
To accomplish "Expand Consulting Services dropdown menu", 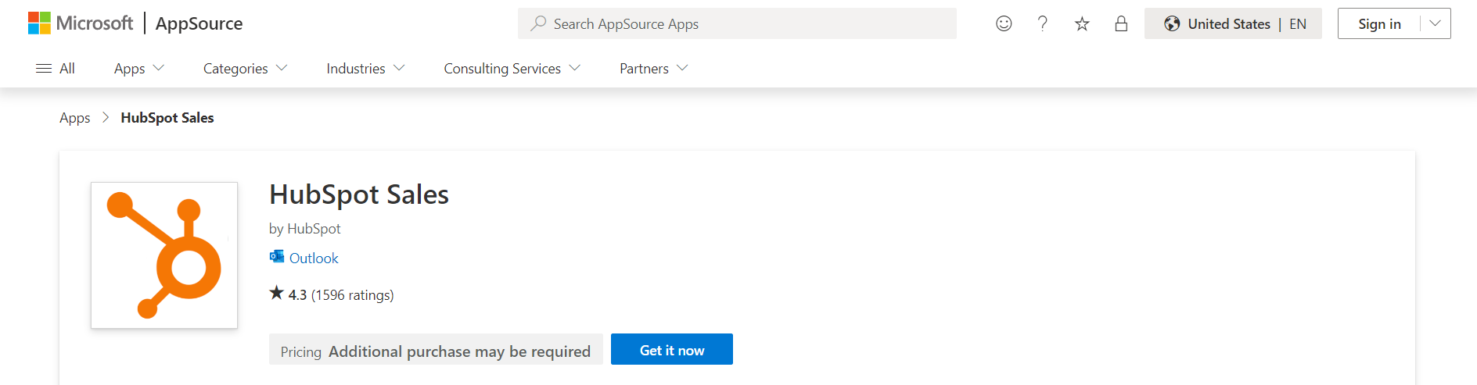I will tap(512, 69).
